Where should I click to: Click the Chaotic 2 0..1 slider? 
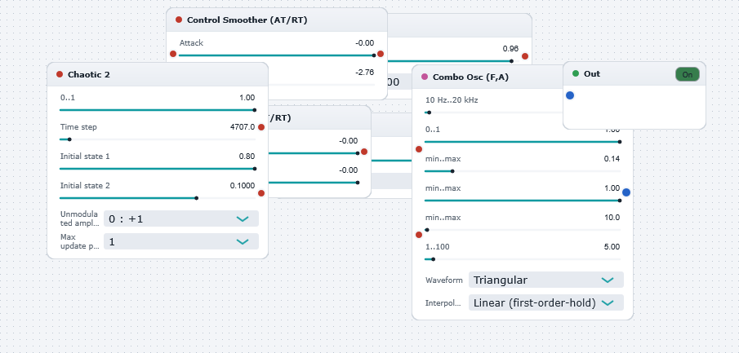(158, 110)
